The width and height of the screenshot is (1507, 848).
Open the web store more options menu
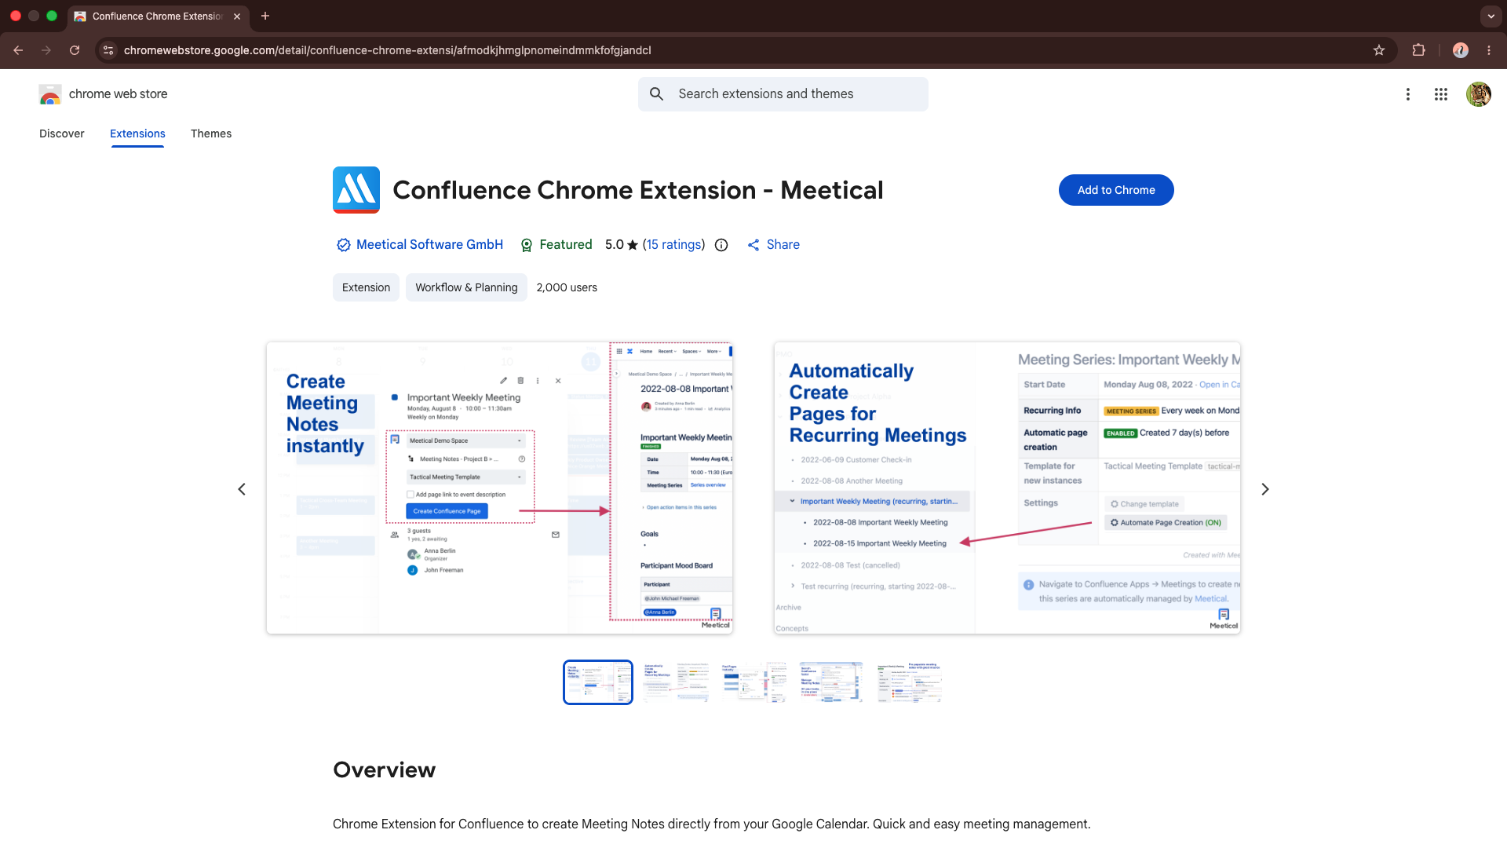point(1408,94)
